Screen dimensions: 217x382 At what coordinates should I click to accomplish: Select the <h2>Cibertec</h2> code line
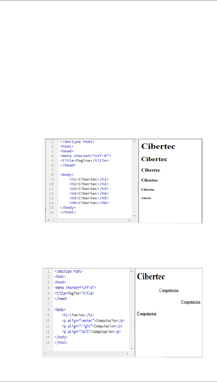pos(89,184)
